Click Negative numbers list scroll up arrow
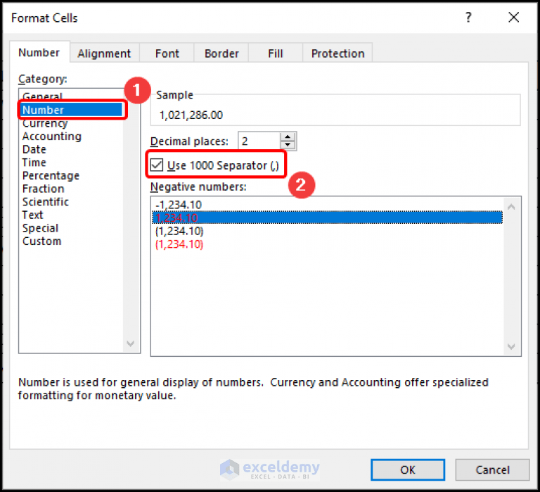The image size is (540, 492). tap(511, 206)
